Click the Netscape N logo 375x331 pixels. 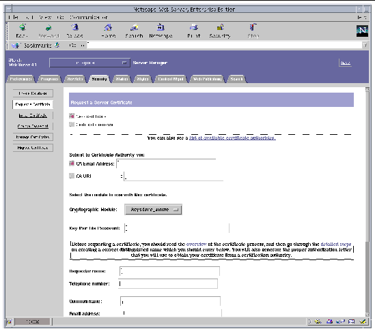pos(362,31)
